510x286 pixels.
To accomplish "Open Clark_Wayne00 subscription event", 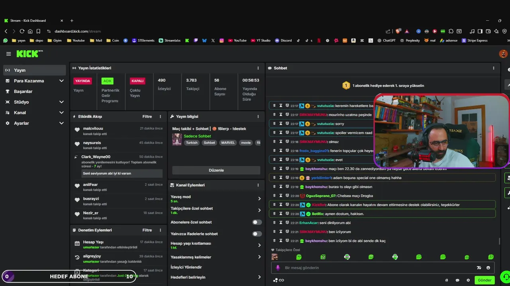I will point(118,165).
